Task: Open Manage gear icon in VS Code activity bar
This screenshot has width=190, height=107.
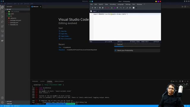Action: point(2,102)
